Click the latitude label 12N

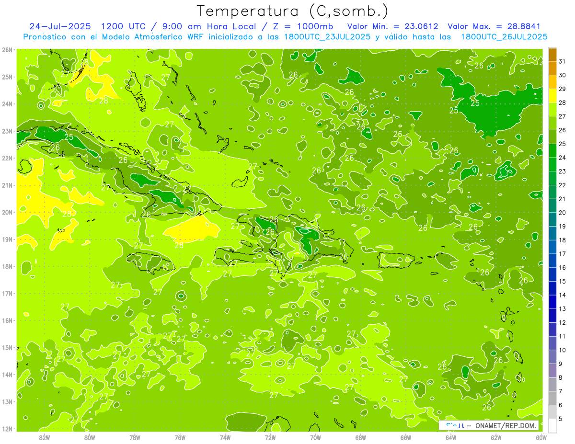tap(7, 429)
